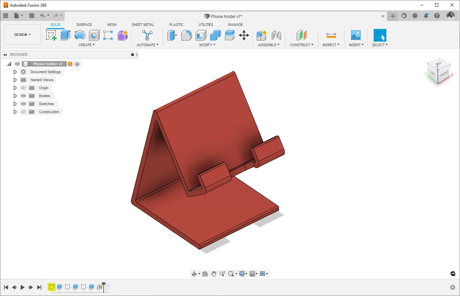460x296 pixels.
Task: Expand the Named Views node
Action: tap(15, 80)
